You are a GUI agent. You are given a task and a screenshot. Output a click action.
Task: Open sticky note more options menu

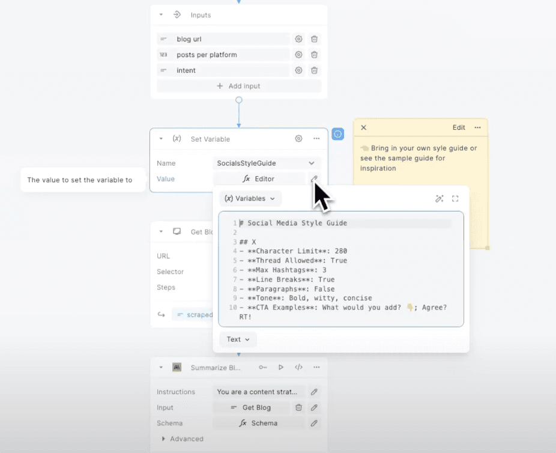pyautogui.click(x=477, y=128)
